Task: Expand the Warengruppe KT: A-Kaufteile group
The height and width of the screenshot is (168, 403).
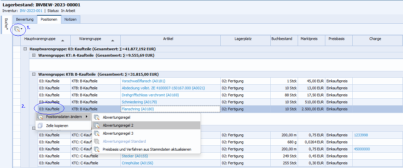Action: click(34, 55)
